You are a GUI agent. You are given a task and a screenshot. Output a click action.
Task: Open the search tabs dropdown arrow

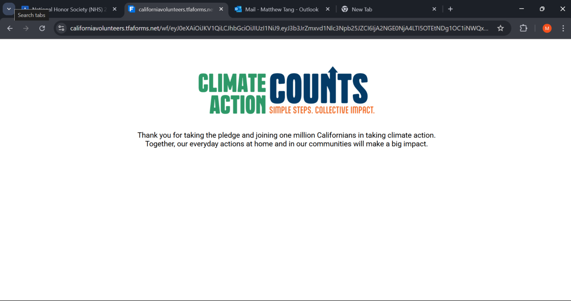coord(8,9)
